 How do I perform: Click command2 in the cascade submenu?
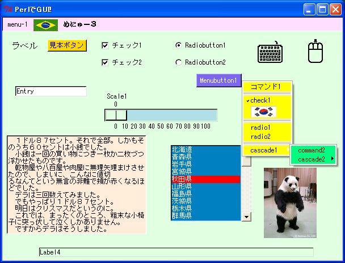tap(312, 151)
